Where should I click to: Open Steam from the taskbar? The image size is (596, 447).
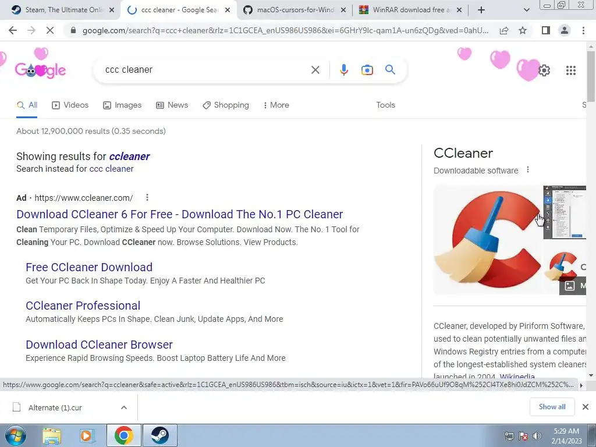[160, 435]
